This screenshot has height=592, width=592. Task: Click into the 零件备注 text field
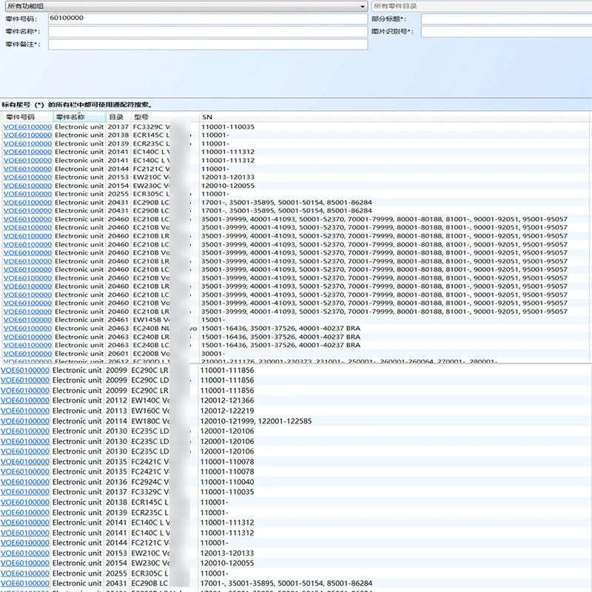(x=207, y=44)
